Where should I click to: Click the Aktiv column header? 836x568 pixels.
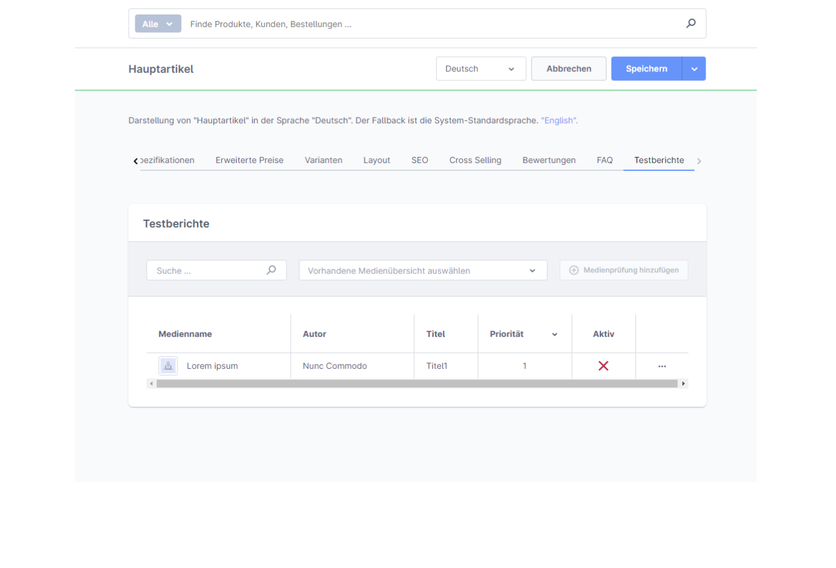pyautogui.click(x=603, y=334)
